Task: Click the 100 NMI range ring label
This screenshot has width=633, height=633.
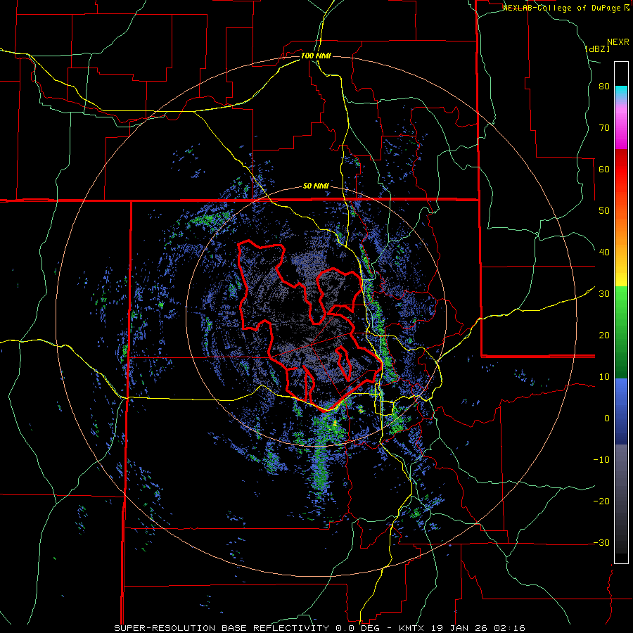Action: point(316,56)
